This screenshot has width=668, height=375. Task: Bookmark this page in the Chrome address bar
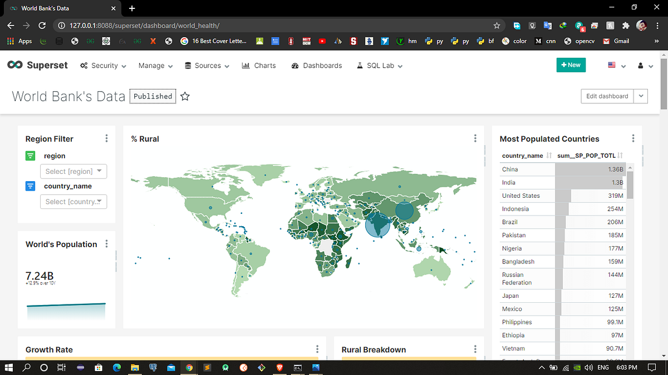(497, 26)
